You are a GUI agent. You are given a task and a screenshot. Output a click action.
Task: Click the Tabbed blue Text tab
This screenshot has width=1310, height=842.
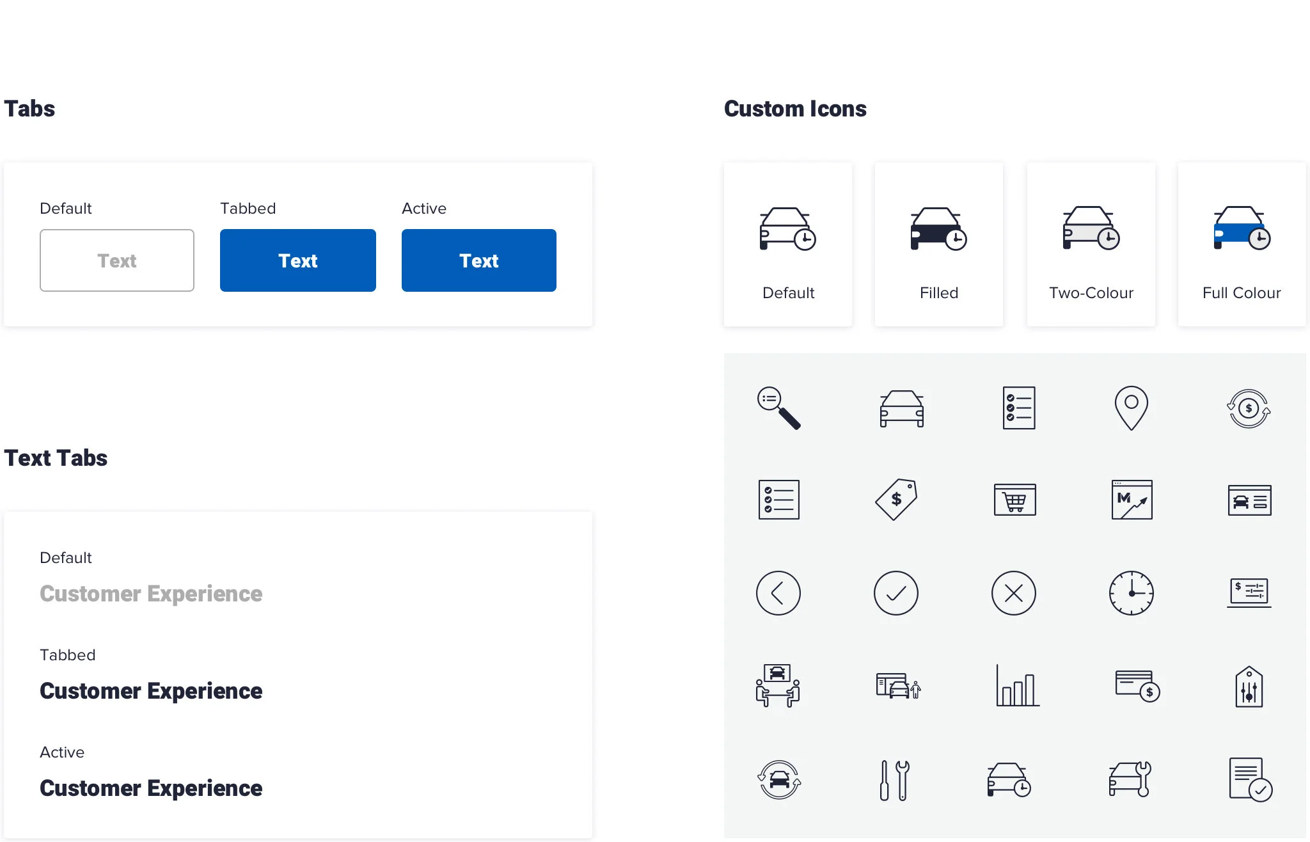[x=298, y=260]
